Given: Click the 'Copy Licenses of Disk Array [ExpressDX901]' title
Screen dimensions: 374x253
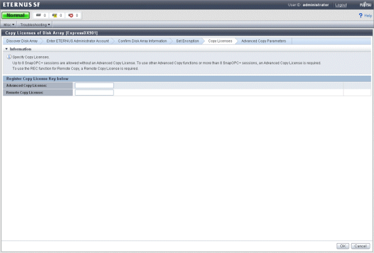Looking at the screenshot, I should click(x=51, y=32).
